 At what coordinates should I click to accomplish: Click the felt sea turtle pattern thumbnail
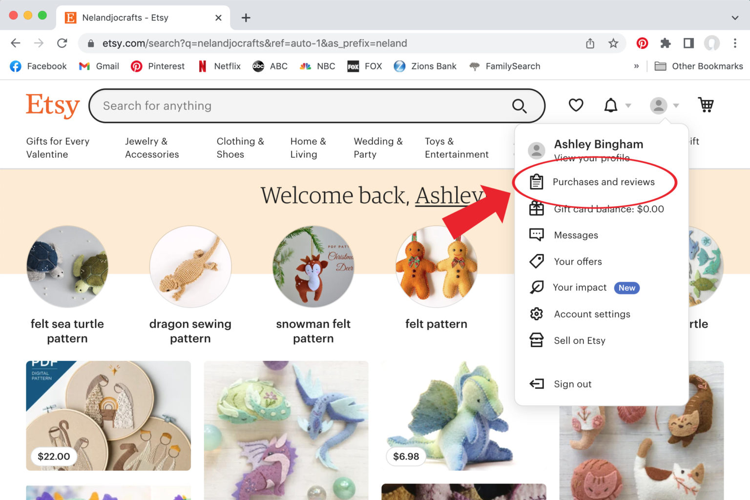[67, 267]
